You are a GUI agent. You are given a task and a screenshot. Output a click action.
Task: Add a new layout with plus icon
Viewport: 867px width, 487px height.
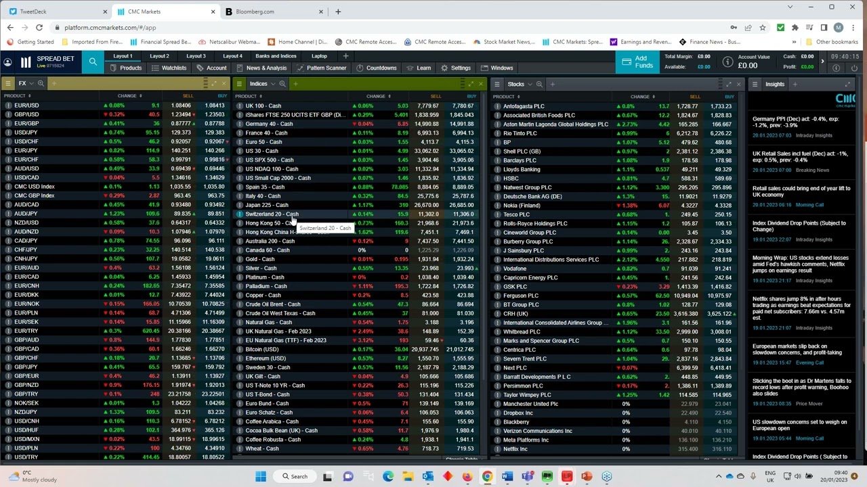(x=345, y=56)
